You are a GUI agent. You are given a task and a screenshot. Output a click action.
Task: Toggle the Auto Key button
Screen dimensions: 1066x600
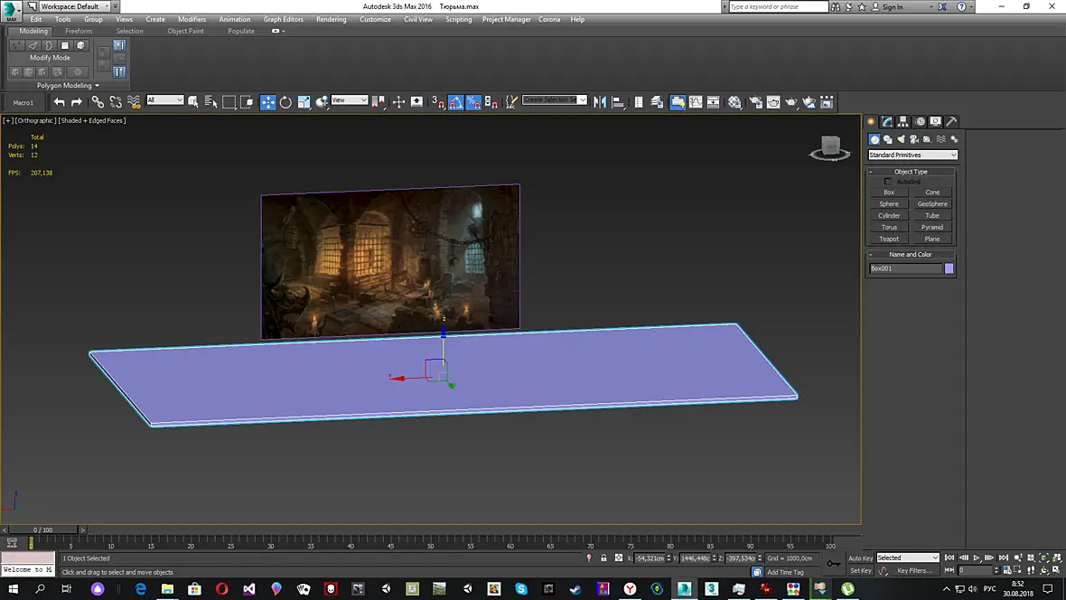(x=860, y=558)
